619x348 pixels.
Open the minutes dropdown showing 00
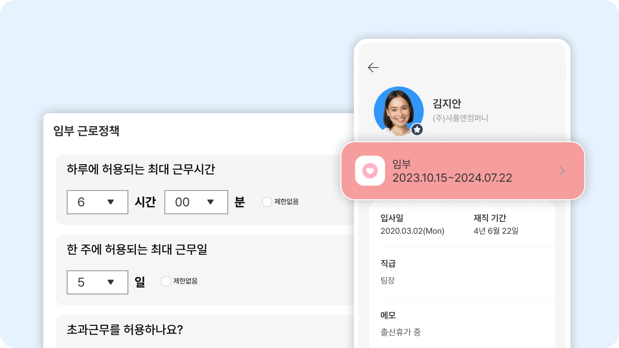tap(196, 202)
